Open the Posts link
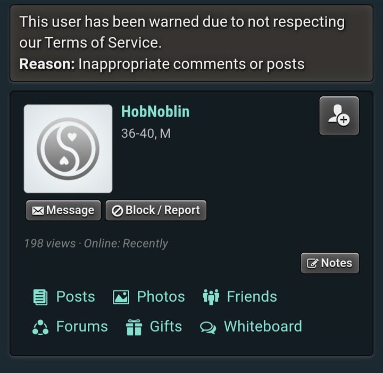 76,297
